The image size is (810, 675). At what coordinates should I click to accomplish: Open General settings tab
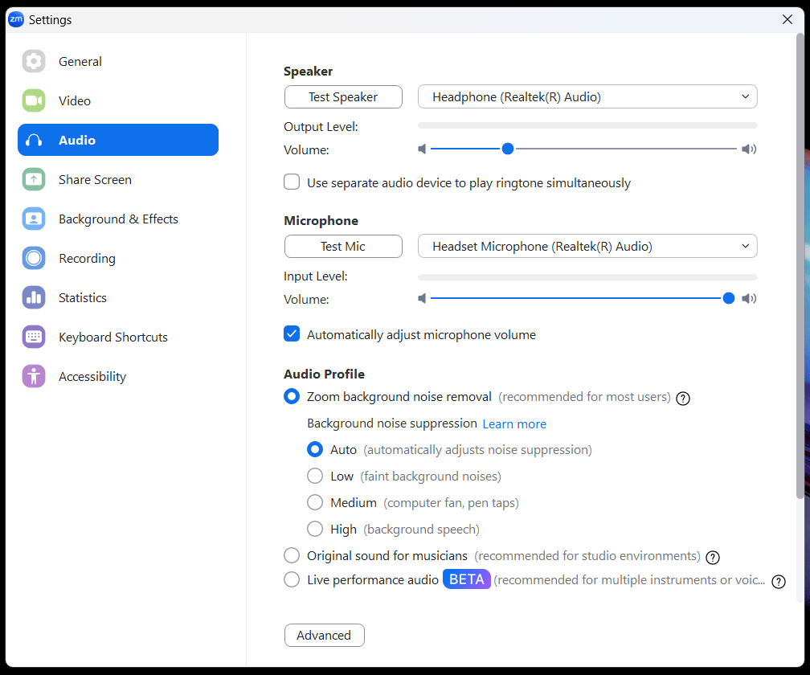118,61
